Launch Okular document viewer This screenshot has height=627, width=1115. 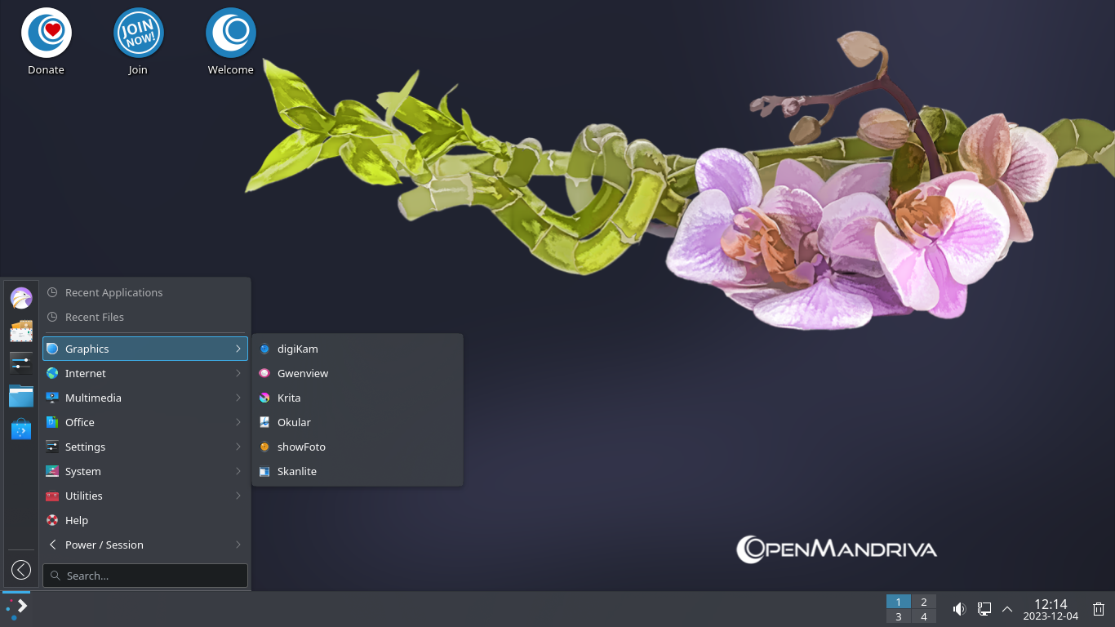(358, 422)
